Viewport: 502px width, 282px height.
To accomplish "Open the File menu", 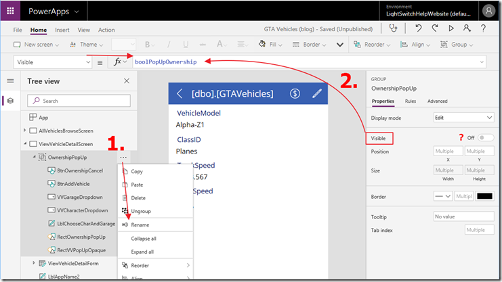I will point(18,30).
